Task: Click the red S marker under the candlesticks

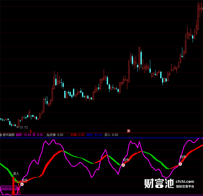Action: pyautogui.click(x=31, y=131)
